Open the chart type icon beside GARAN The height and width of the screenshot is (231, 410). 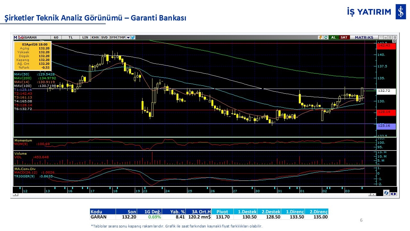21,38
